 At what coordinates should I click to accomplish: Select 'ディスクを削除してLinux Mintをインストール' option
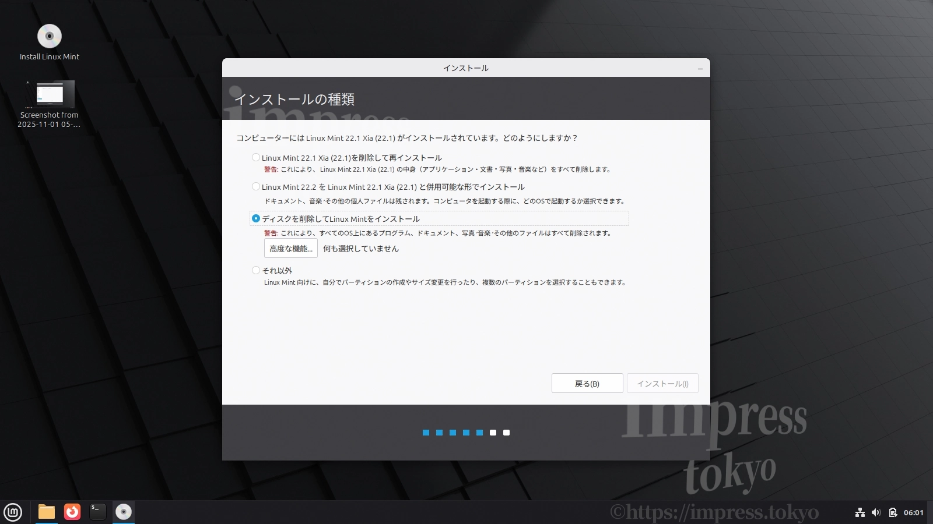tap(255, 218)
